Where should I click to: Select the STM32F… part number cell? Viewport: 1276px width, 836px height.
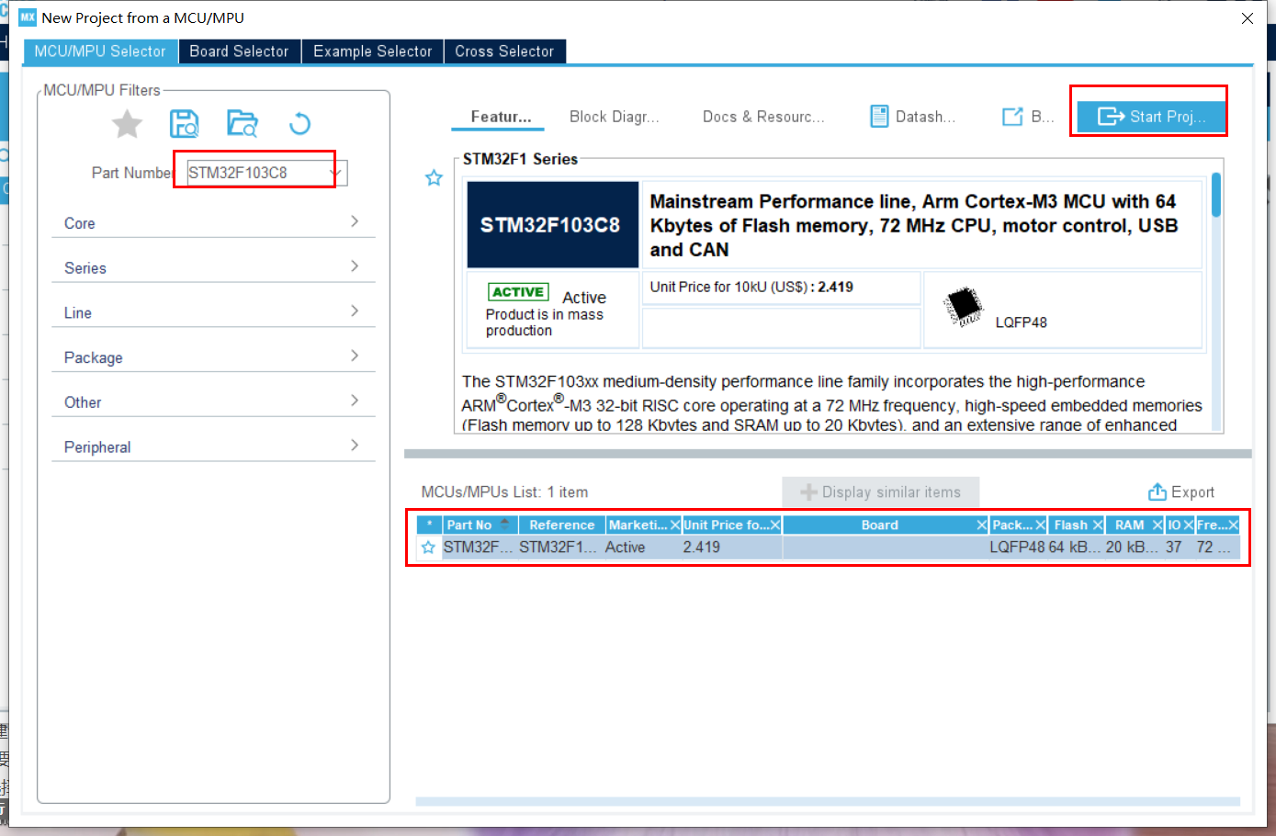(479, 547)
